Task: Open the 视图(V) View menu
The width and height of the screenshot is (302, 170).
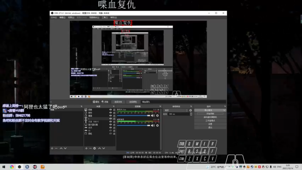Action: click(71, 17)
